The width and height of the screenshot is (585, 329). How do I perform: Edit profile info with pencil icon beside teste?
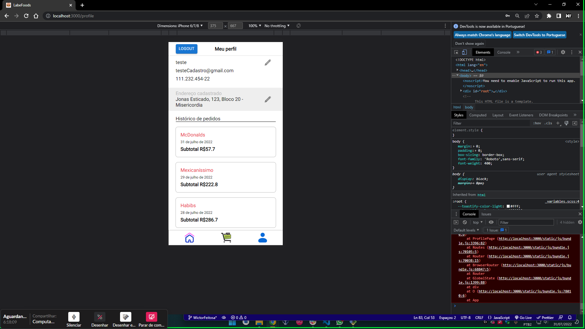click(268, 62)
